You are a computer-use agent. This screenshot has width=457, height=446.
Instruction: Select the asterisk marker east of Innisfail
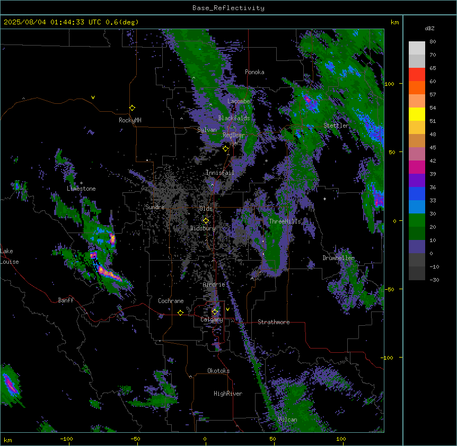point(266,160)
